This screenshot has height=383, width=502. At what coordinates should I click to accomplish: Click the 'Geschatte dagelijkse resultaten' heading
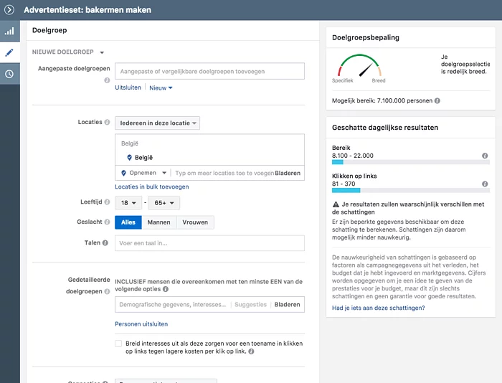tap(385, 128)
